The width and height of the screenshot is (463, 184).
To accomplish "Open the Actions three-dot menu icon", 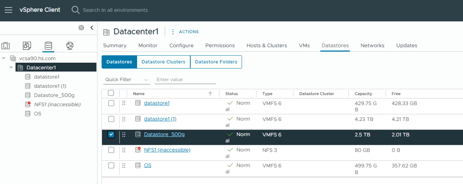I will point(173,32).
